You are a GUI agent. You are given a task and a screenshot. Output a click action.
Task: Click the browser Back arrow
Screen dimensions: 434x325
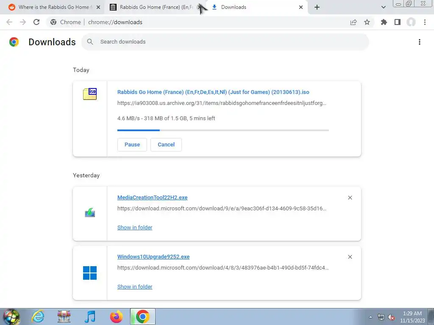[9, 22]
